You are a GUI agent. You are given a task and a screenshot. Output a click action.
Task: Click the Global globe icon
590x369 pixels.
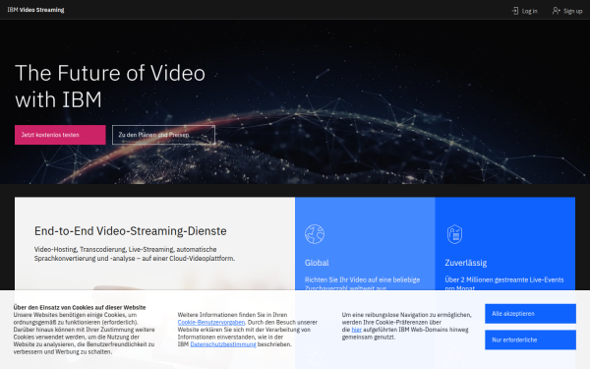[x=315, y=234]
